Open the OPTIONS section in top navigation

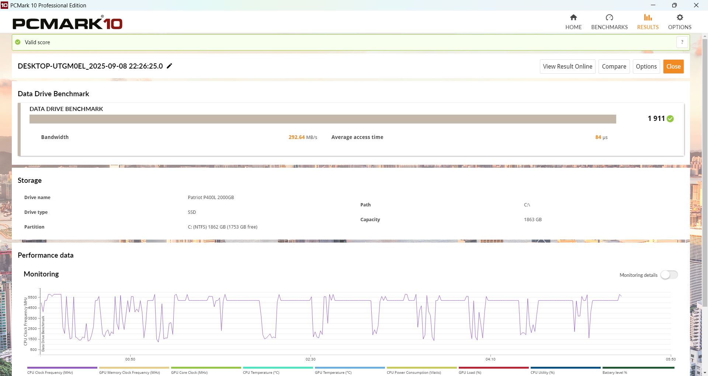click(680, 22)
